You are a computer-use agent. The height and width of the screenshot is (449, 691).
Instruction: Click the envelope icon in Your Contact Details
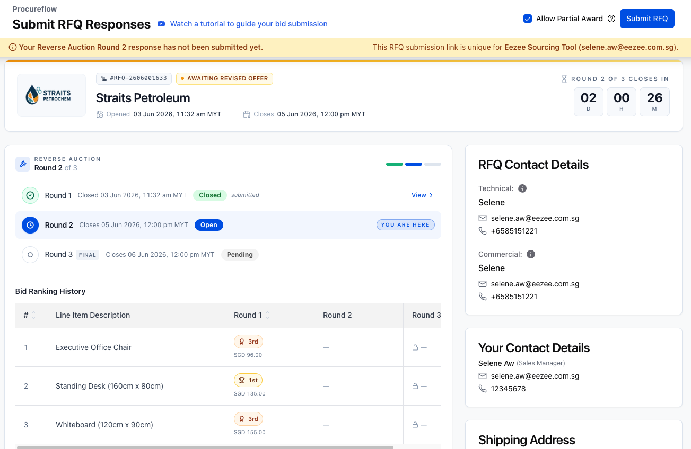[x=483, y=376]
